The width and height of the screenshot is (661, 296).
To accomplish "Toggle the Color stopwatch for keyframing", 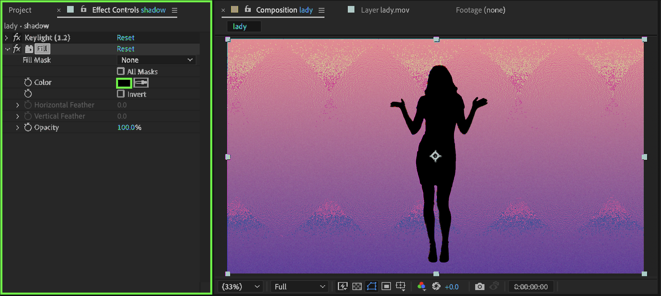I will (28, 82).
